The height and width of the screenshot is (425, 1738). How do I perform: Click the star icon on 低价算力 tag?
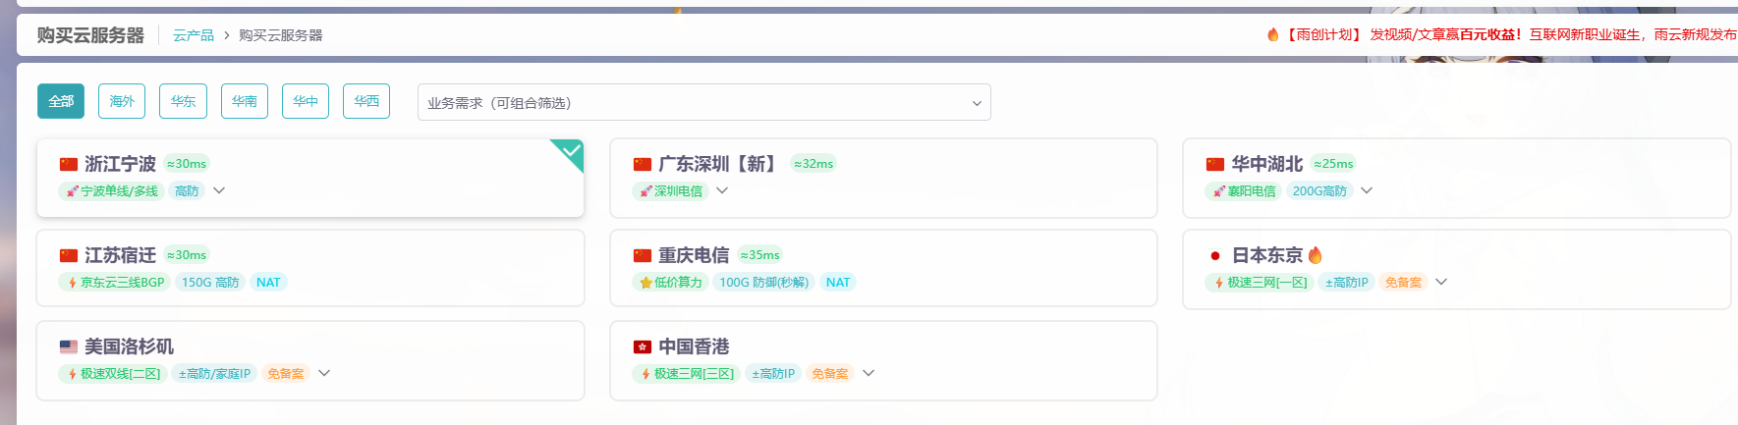coord(645,283)
